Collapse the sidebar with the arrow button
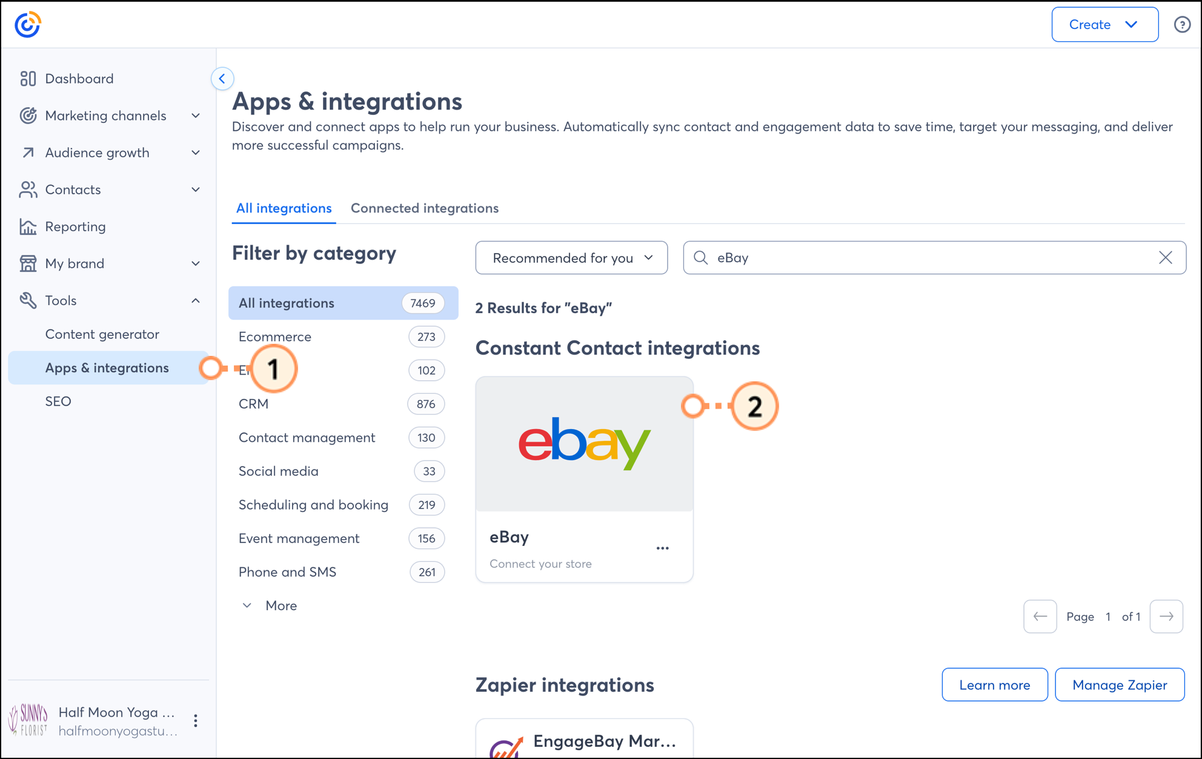This screenshot has height=759, width=1202. 222,79
